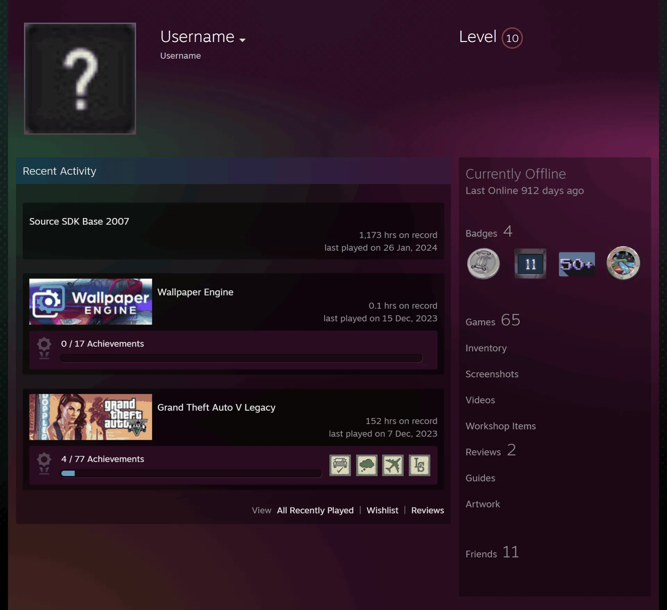Image resolution: width=667 pixels, height=610 pixels.
Task: View the GTA V airplane achievement icon
Action: (393, 465)
